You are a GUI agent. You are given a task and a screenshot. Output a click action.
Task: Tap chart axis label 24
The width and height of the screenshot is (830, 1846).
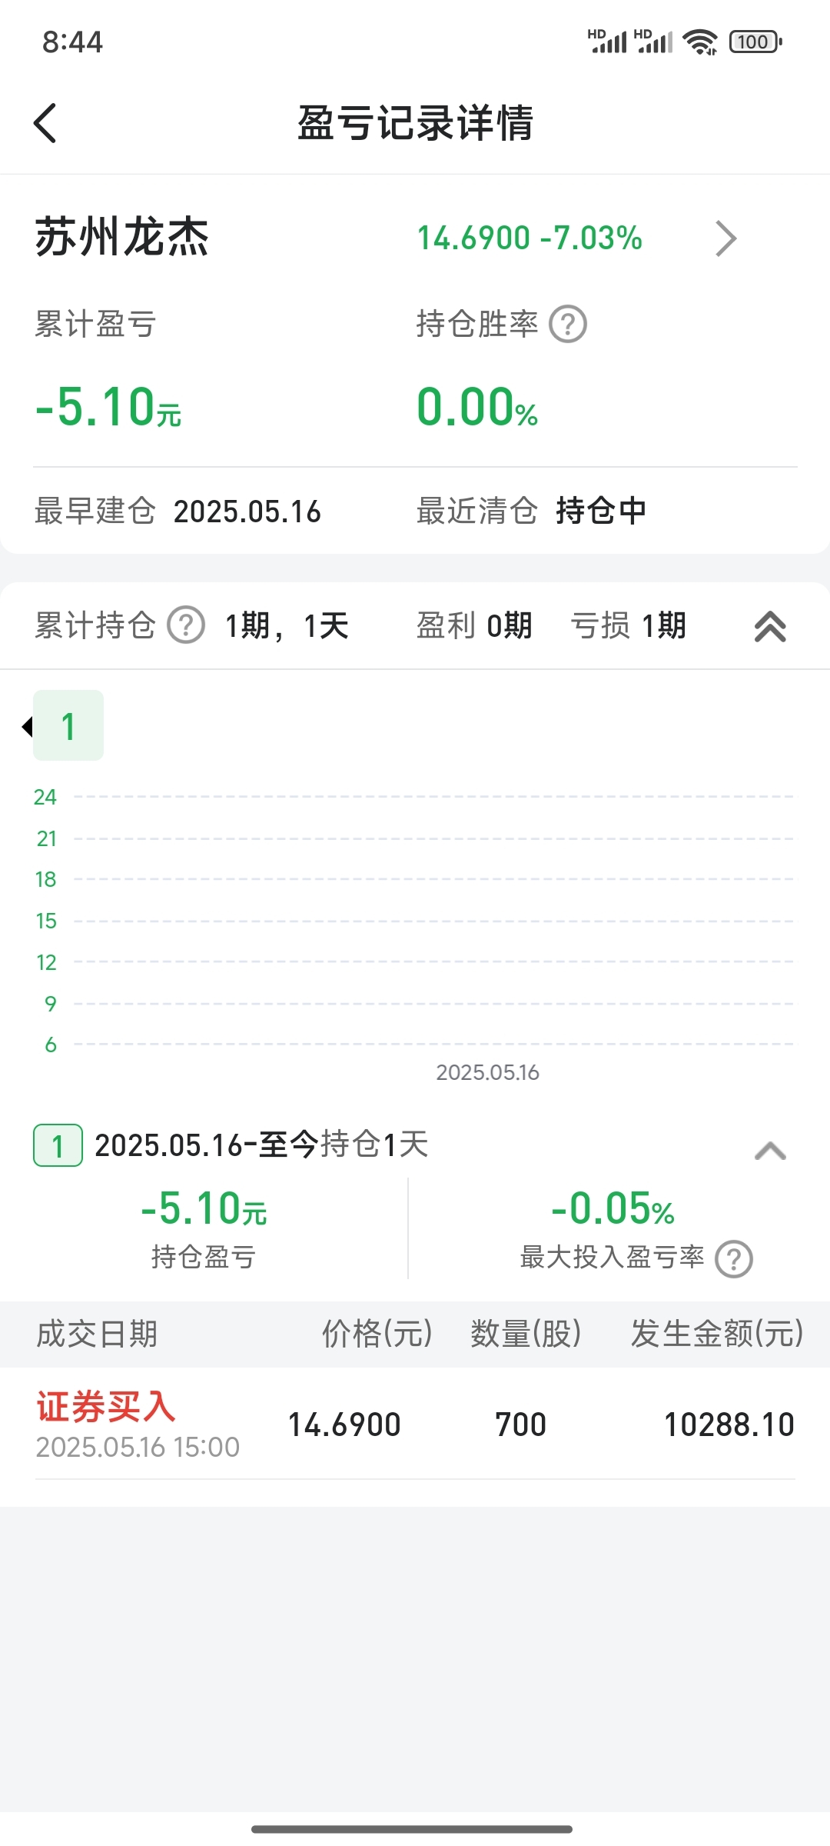pyautogui.click(x=45, y=797)
